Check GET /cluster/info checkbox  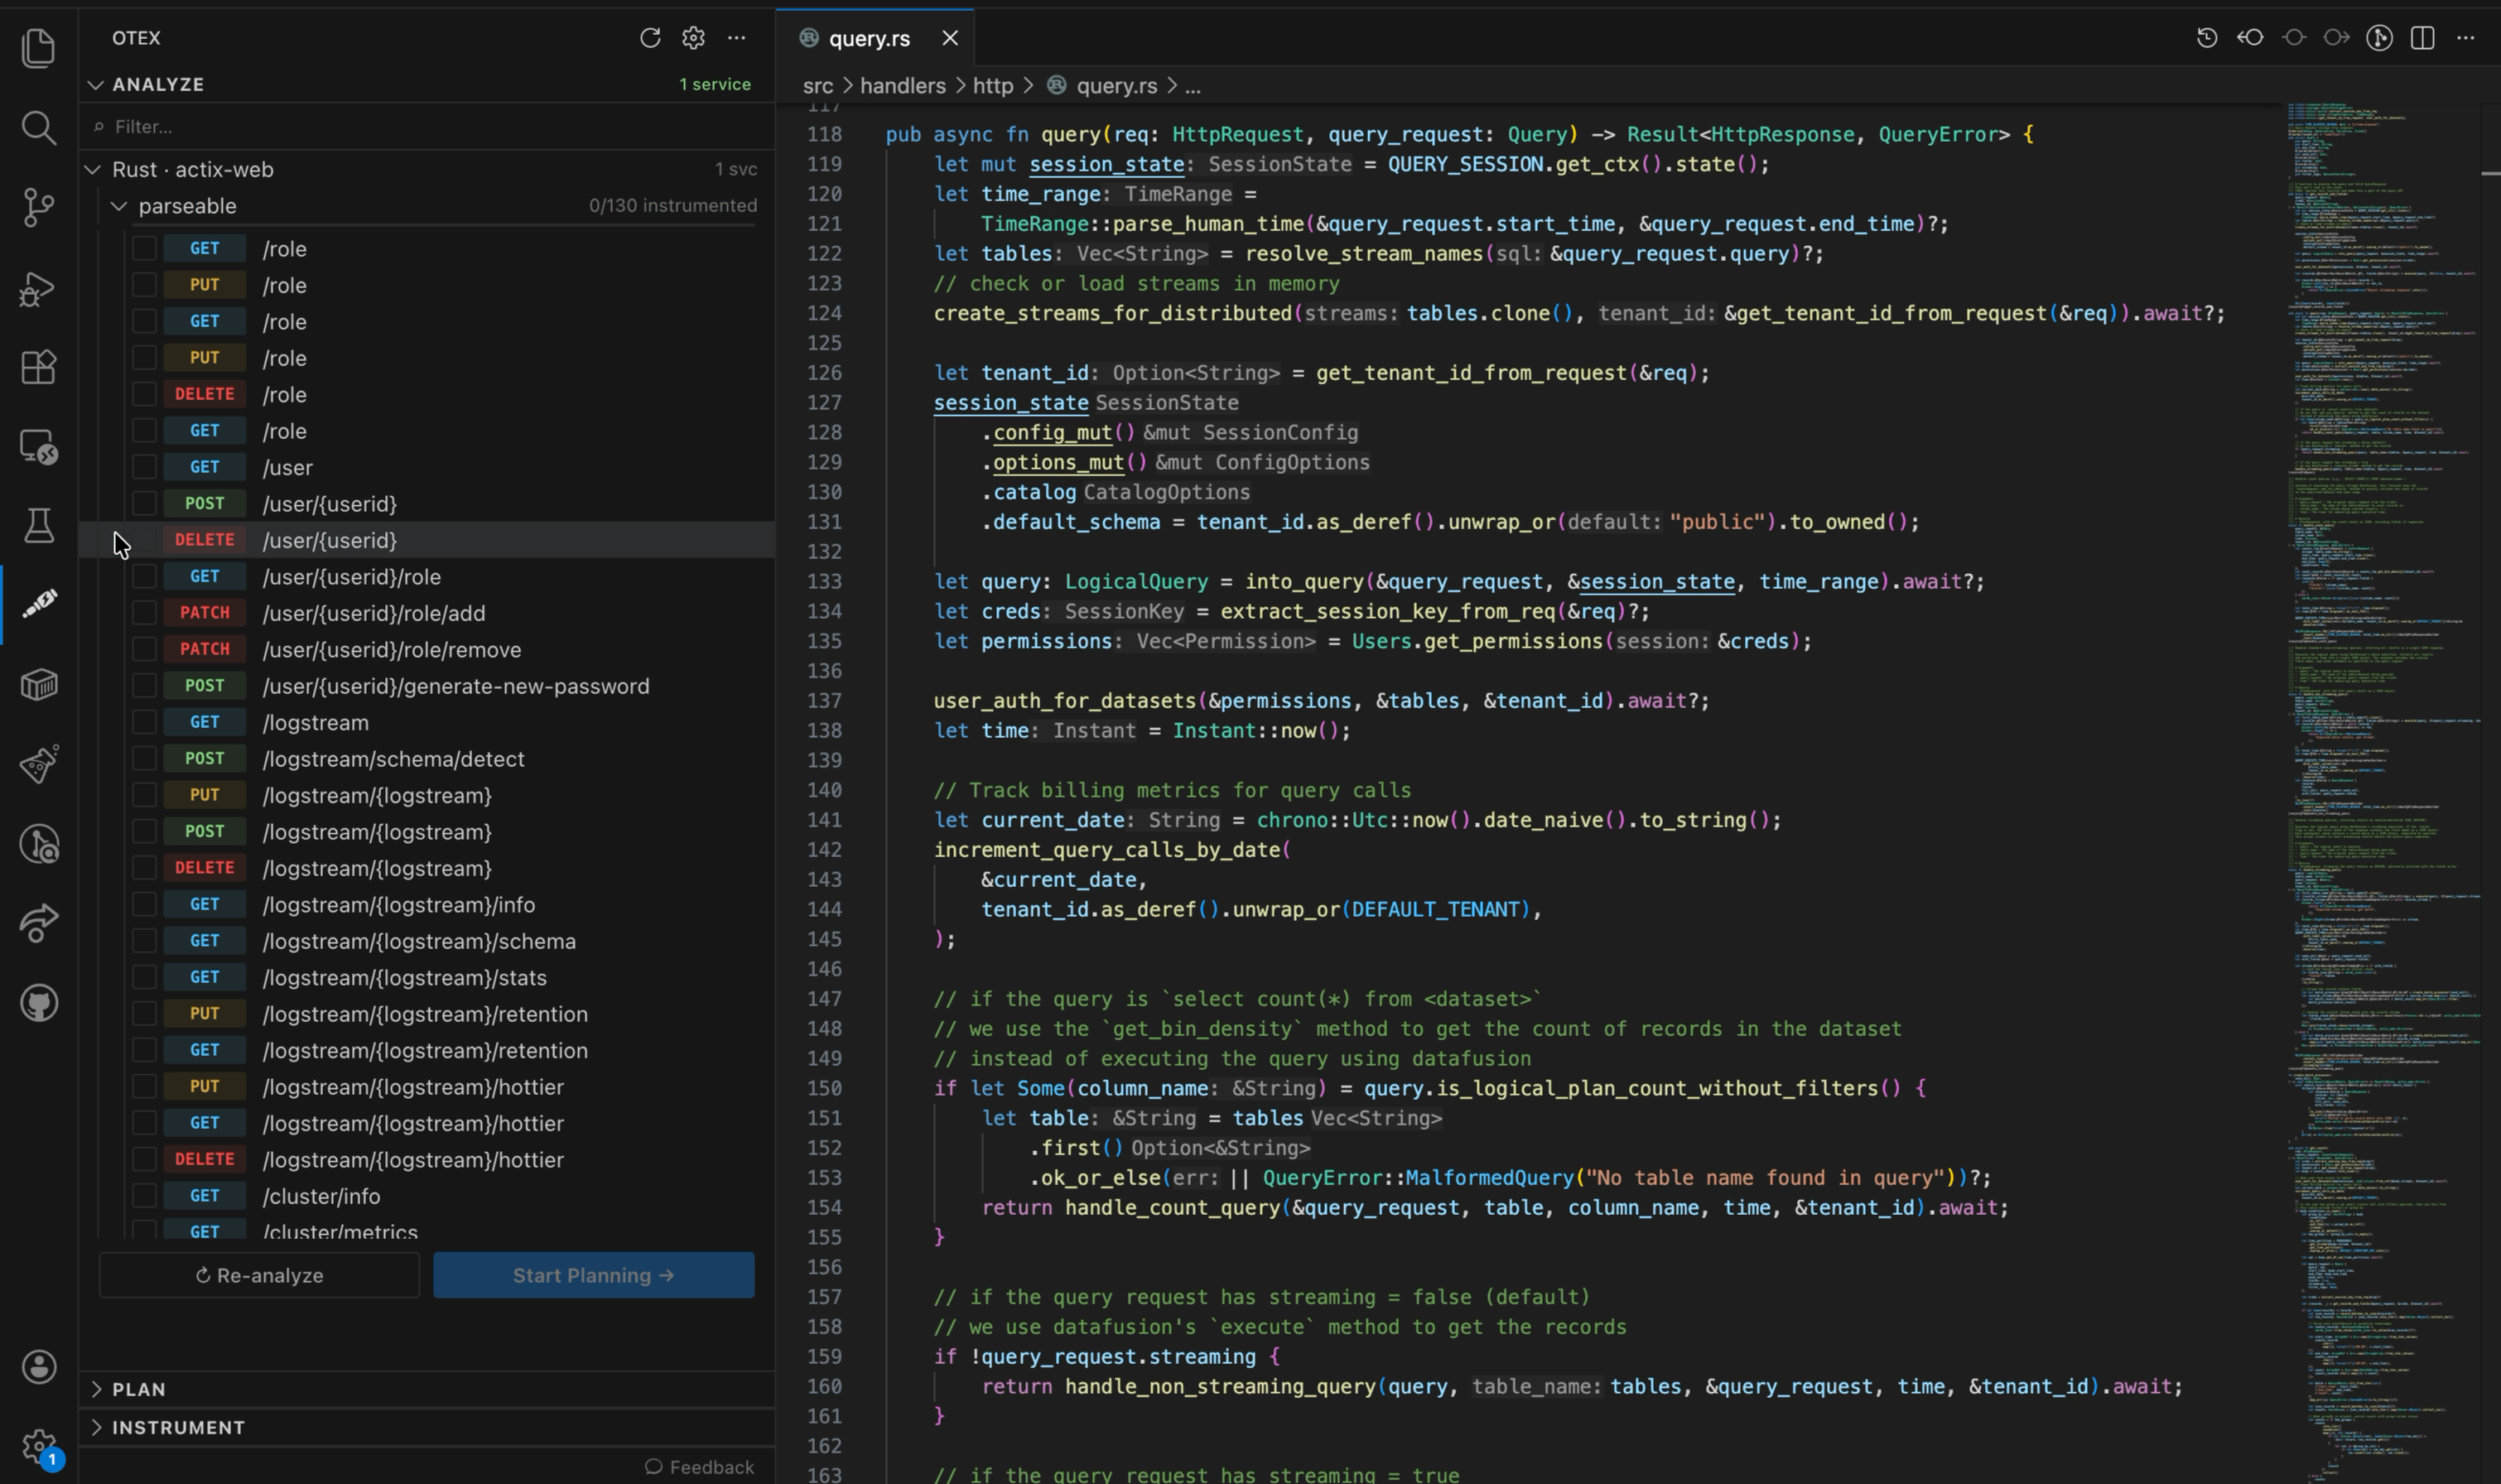tap(144, 1196)
